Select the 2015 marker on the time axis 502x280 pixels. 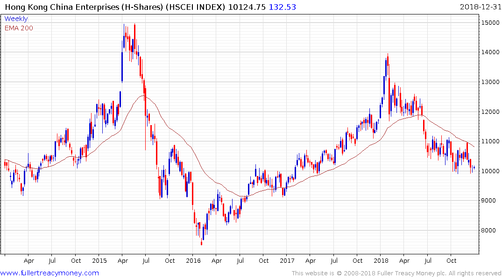(x=99, y=260)
